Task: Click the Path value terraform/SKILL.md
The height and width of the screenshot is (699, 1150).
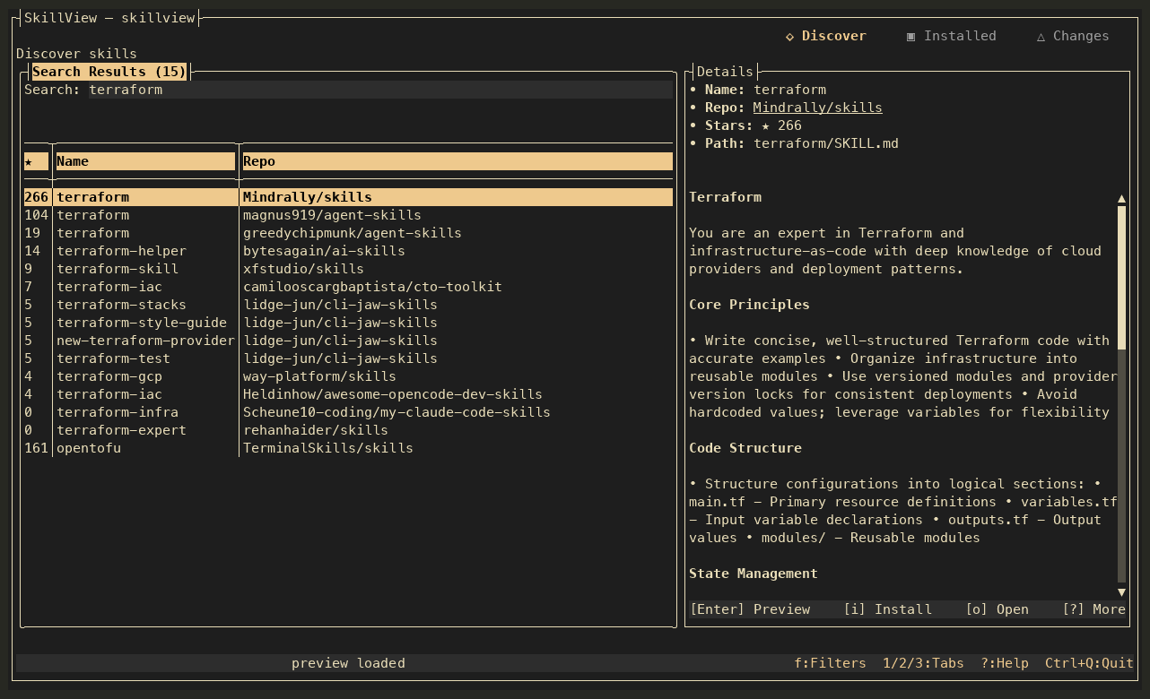Action: tap(826, 143)
